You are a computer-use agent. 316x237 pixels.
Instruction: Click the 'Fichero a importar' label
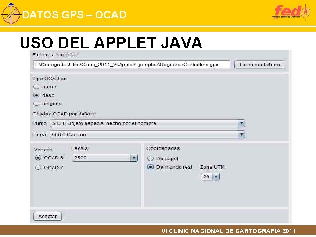pos(54,54)
